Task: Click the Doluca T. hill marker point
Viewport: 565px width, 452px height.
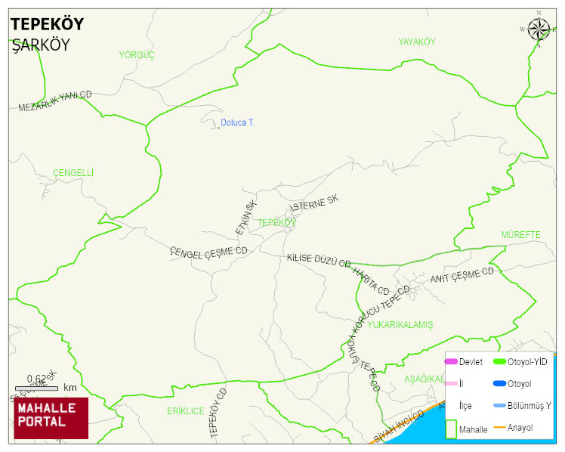Action: tap(218, 127)
